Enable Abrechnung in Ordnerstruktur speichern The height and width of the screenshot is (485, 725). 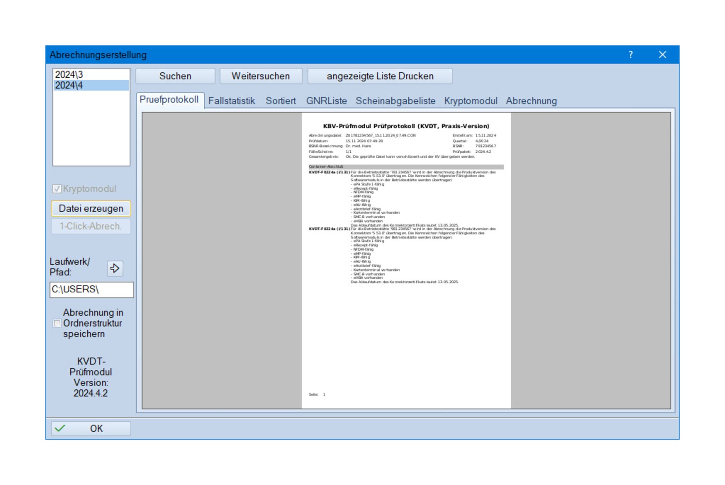[x=57, y=323]
